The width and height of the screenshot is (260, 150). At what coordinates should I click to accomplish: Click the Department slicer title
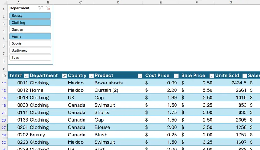[x=20, y=8]
